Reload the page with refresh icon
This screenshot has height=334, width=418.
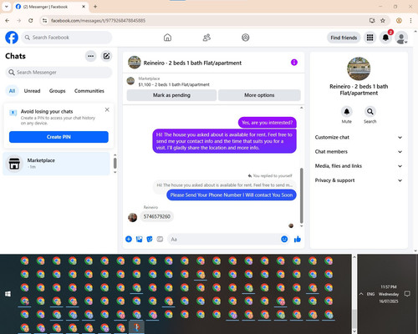tap(31, 21)
